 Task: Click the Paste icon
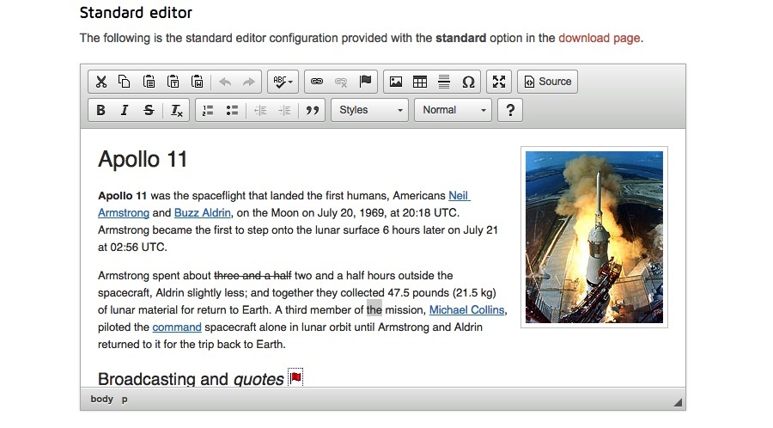click(x=149, y=82)
